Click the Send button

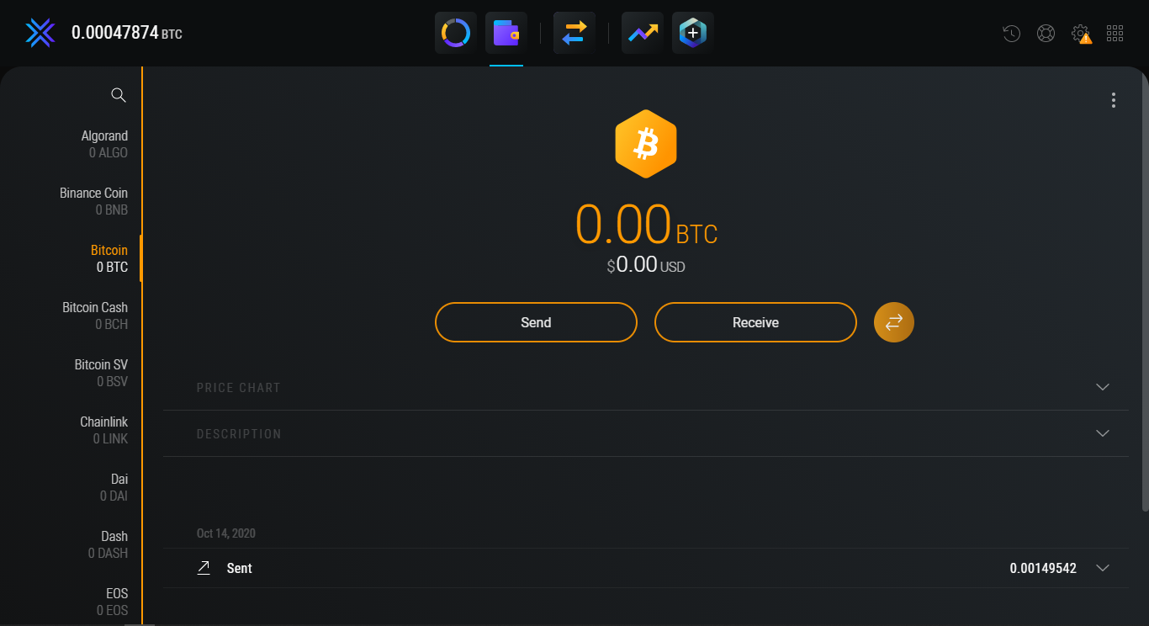point(536,322)
